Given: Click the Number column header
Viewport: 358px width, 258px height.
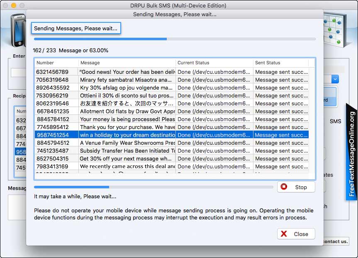Looking at the screenshot, I should coord(56,63).
